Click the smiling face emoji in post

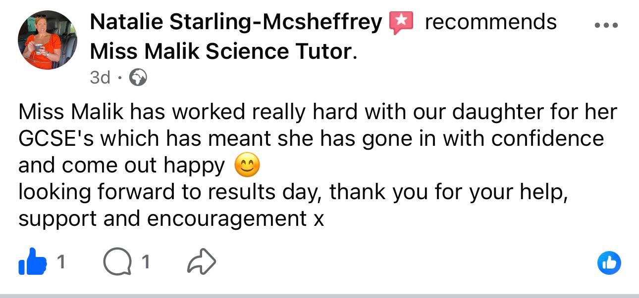pyautogui.click(x=247, y=167)
